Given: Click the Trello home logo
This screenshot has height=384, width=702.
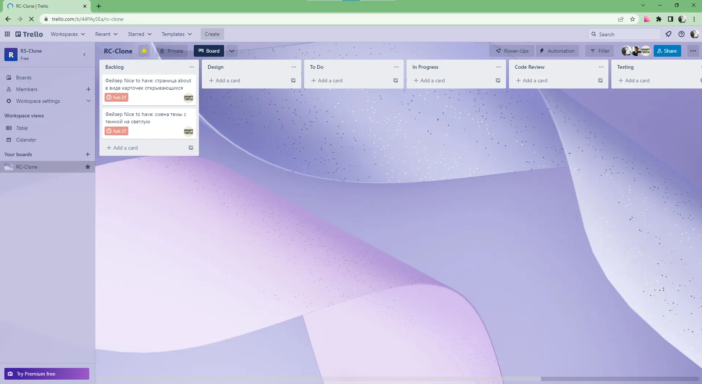Looking at the screenshot, I should [29, 34].
